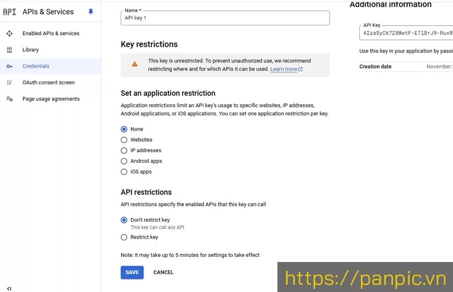Click the CANCEL button

point(163,272)
